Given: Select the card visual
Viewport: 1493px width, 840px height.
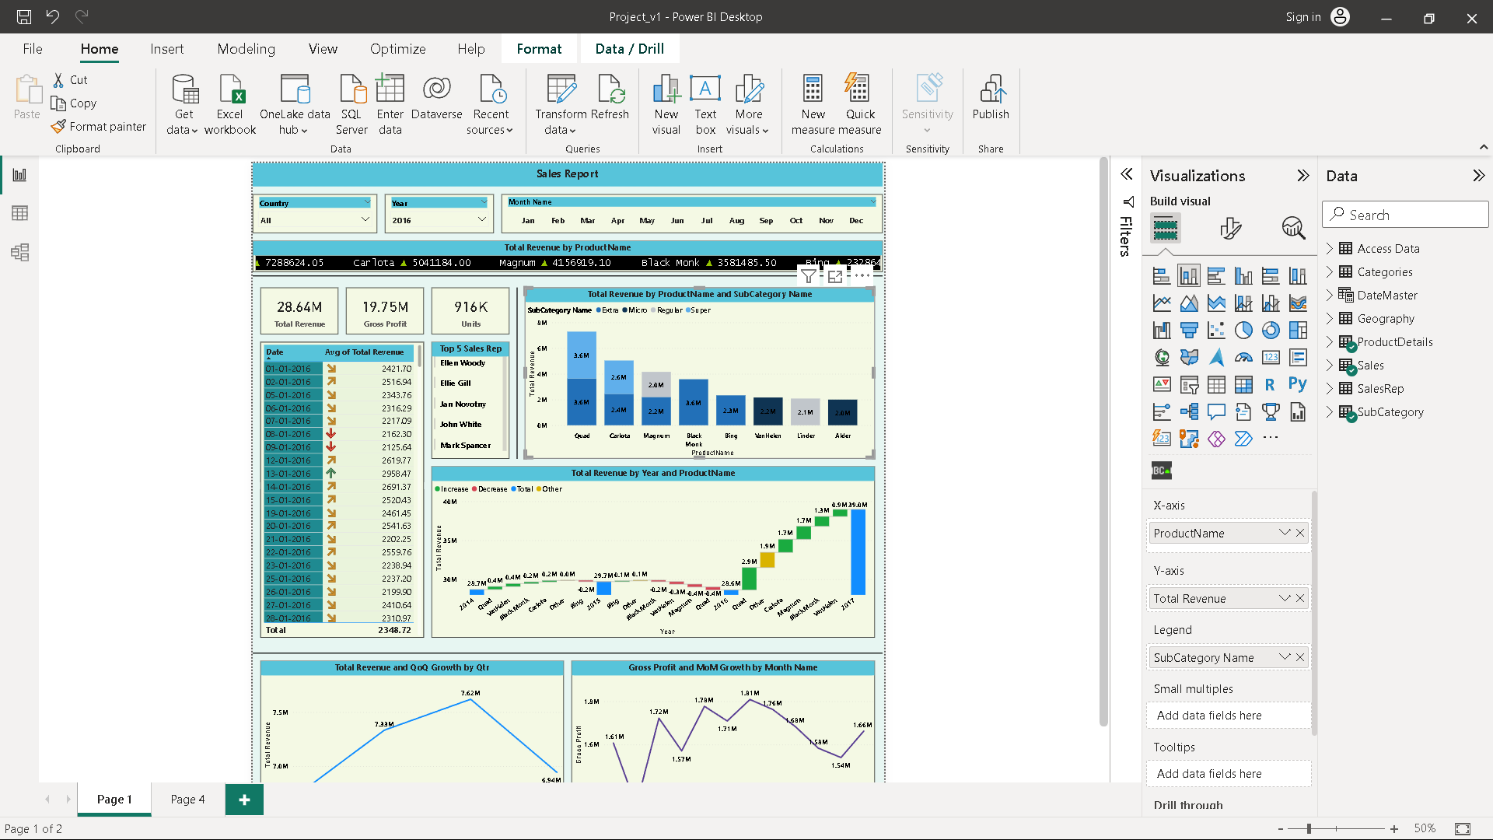Looking at the screenshot, I should 1271,357.
